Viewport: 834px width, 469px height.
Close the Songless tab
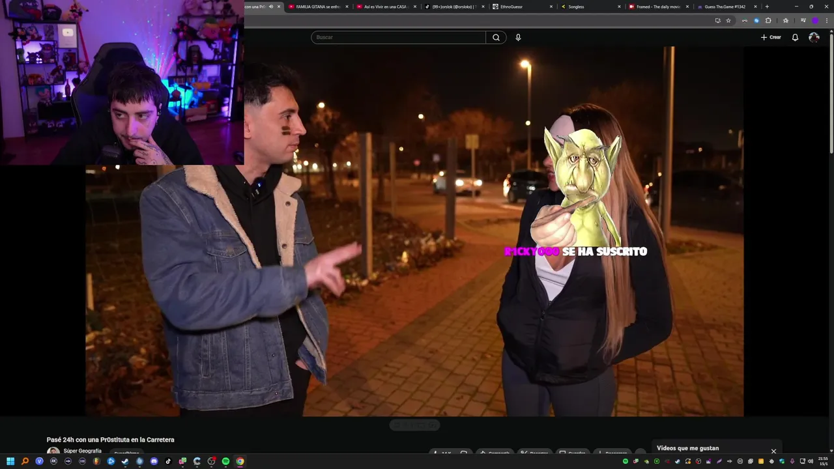(x=620, y=7)
